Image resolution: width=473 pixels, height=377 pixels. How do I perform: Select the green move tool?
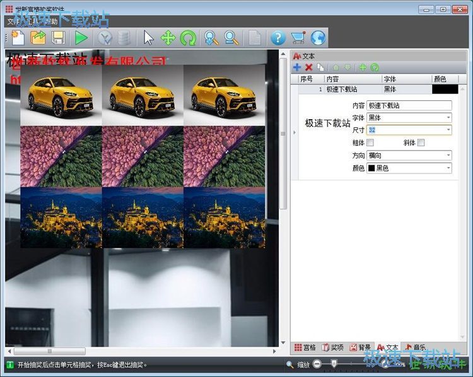[x=168, y=38]
